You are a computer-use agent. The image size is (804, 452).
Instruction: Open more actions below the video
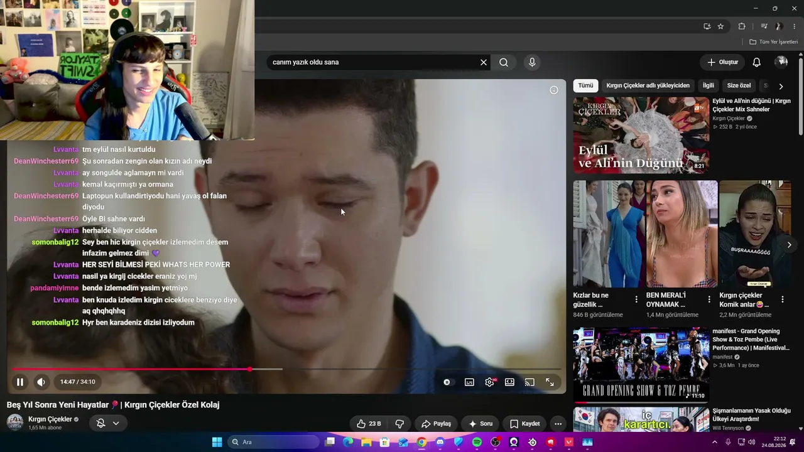(x=558, y=424)
